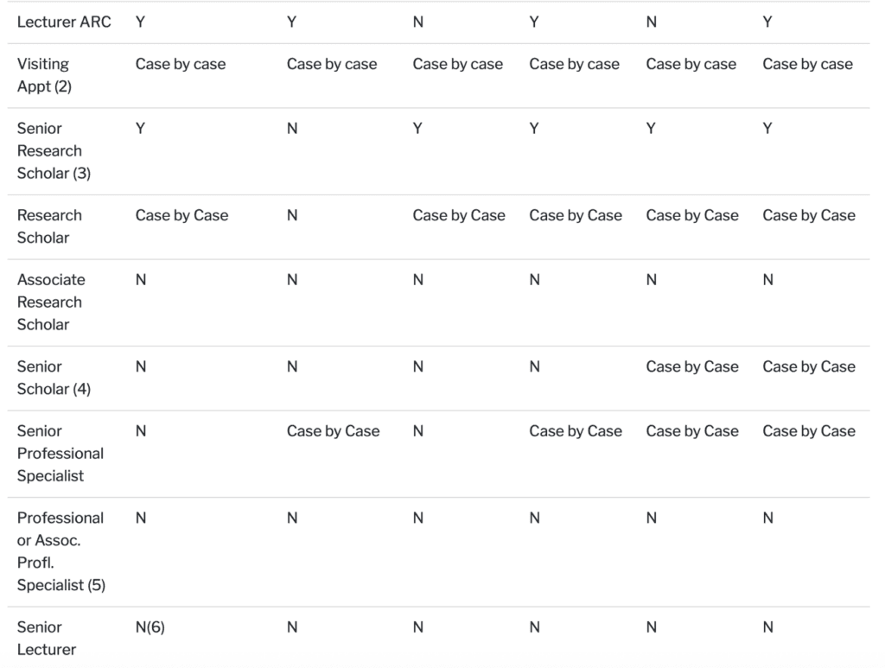Select first Case by Case in Research Scholar row
This screenshot has width=885, height=668.
point(181,215)
